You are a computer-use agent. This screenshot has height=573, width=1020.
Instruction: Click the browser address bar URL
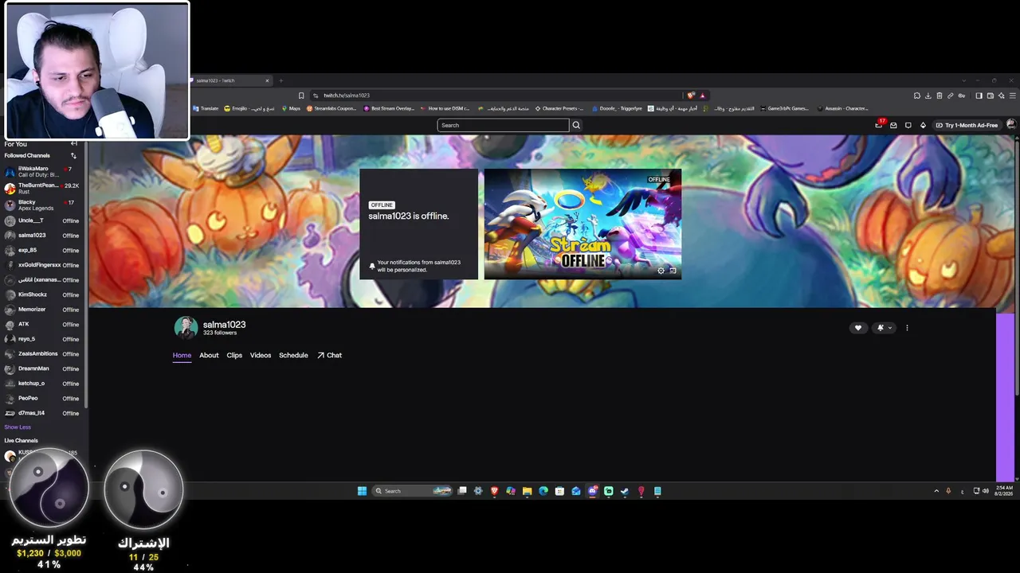347,95
